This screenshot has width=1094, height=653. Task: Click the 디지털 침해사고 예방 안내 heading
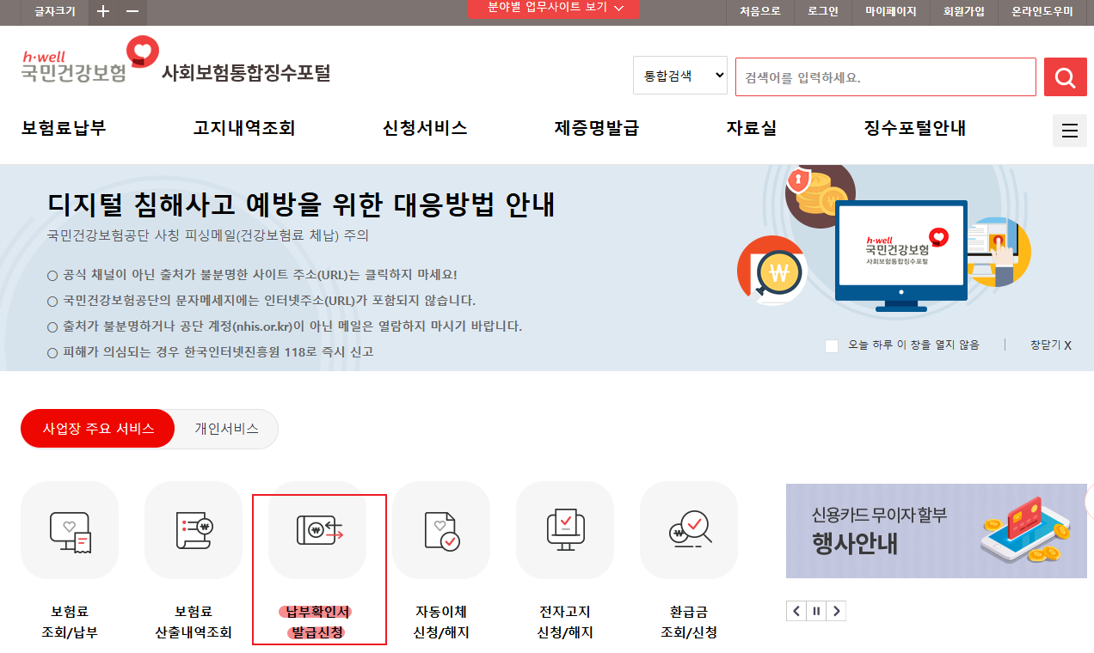coord(301,204)
